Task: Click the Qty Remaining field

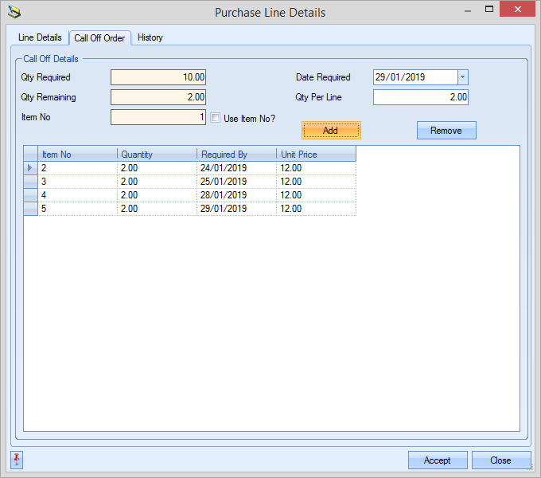Action: [x=158, y=97]
